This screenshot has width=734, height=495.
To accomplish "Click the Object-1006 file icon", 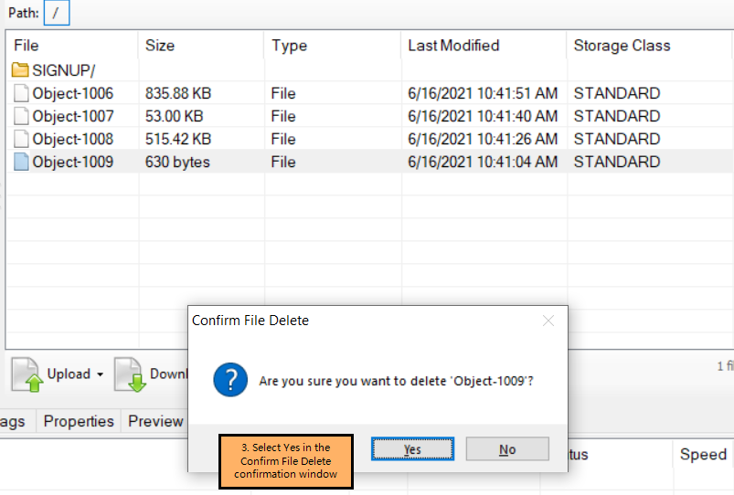I will (21, 93).
